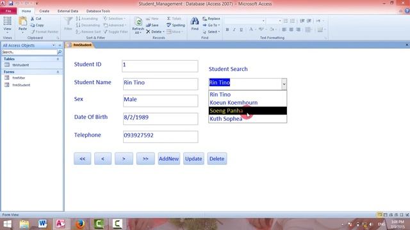Open the View button in ribbon
Screen dimensions: 410x230
tap(7, 24)
